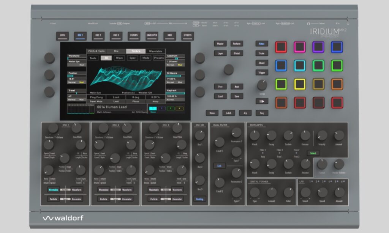Screen dimensions: 389x233
Task: Click the green Select button in Envelopes
Action: tap(313, 153)
